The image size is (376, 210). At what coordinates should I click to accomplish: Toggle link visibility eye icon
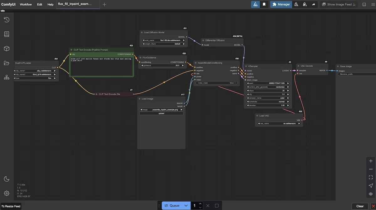pos(371,194)
